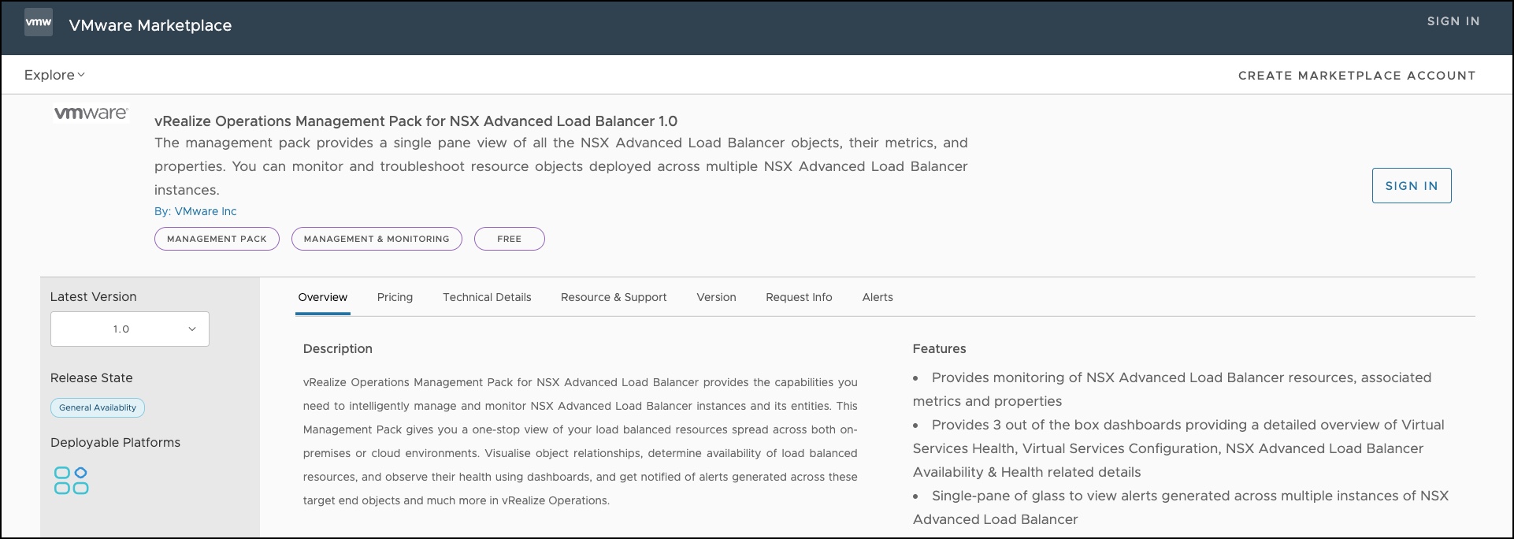The width and height of the screenshot is (1514, 539).
Task: Switch to the Pricing tab
Action: point(395,297)
